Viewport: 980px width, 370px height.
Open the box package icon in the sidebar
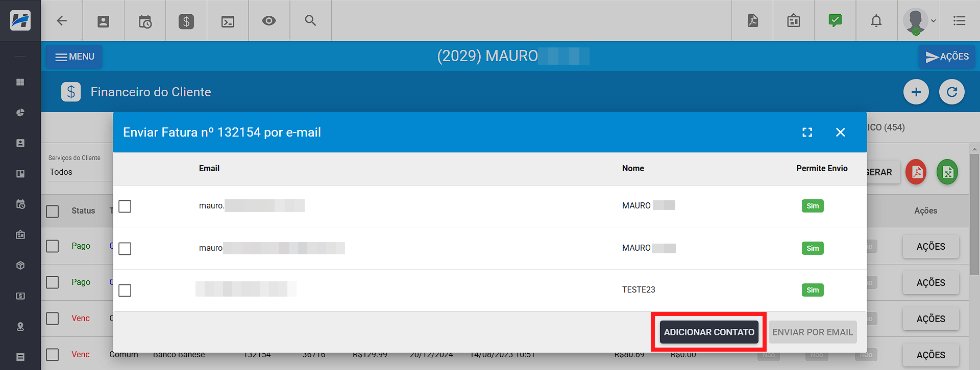click(x=20, y=266)
